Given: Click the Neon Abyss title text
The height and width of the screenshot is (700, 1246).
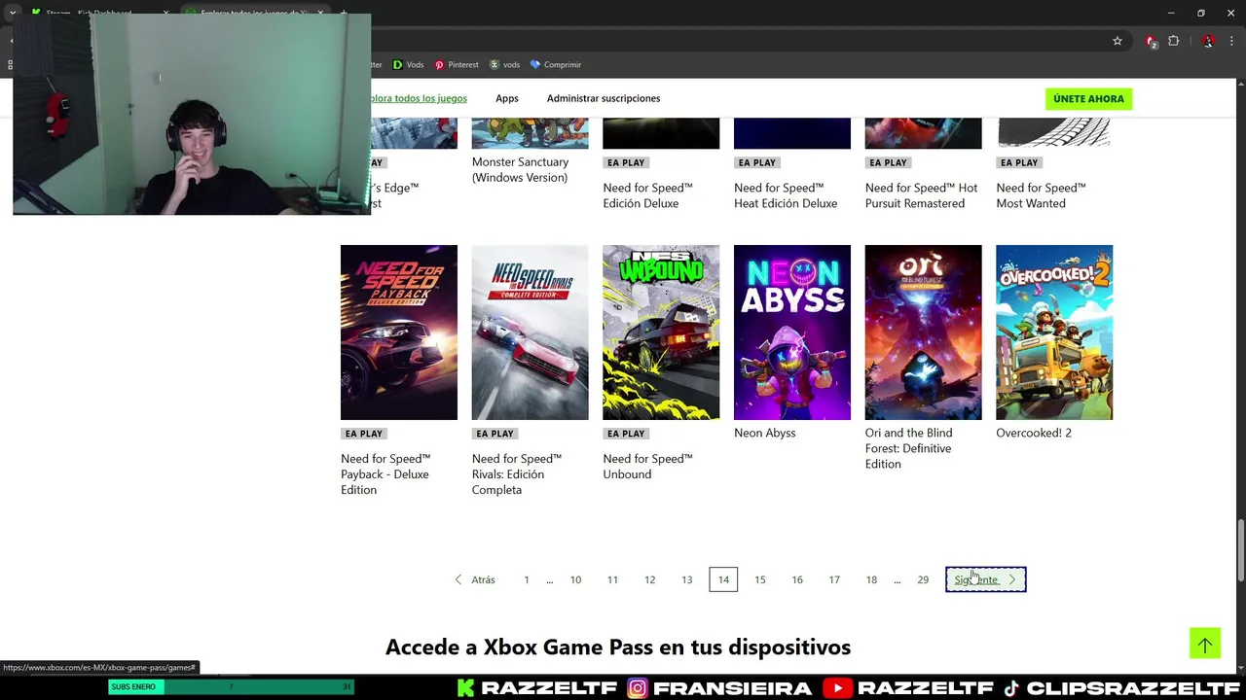Looking at the screenshot, I should click(x=765, y=433).
